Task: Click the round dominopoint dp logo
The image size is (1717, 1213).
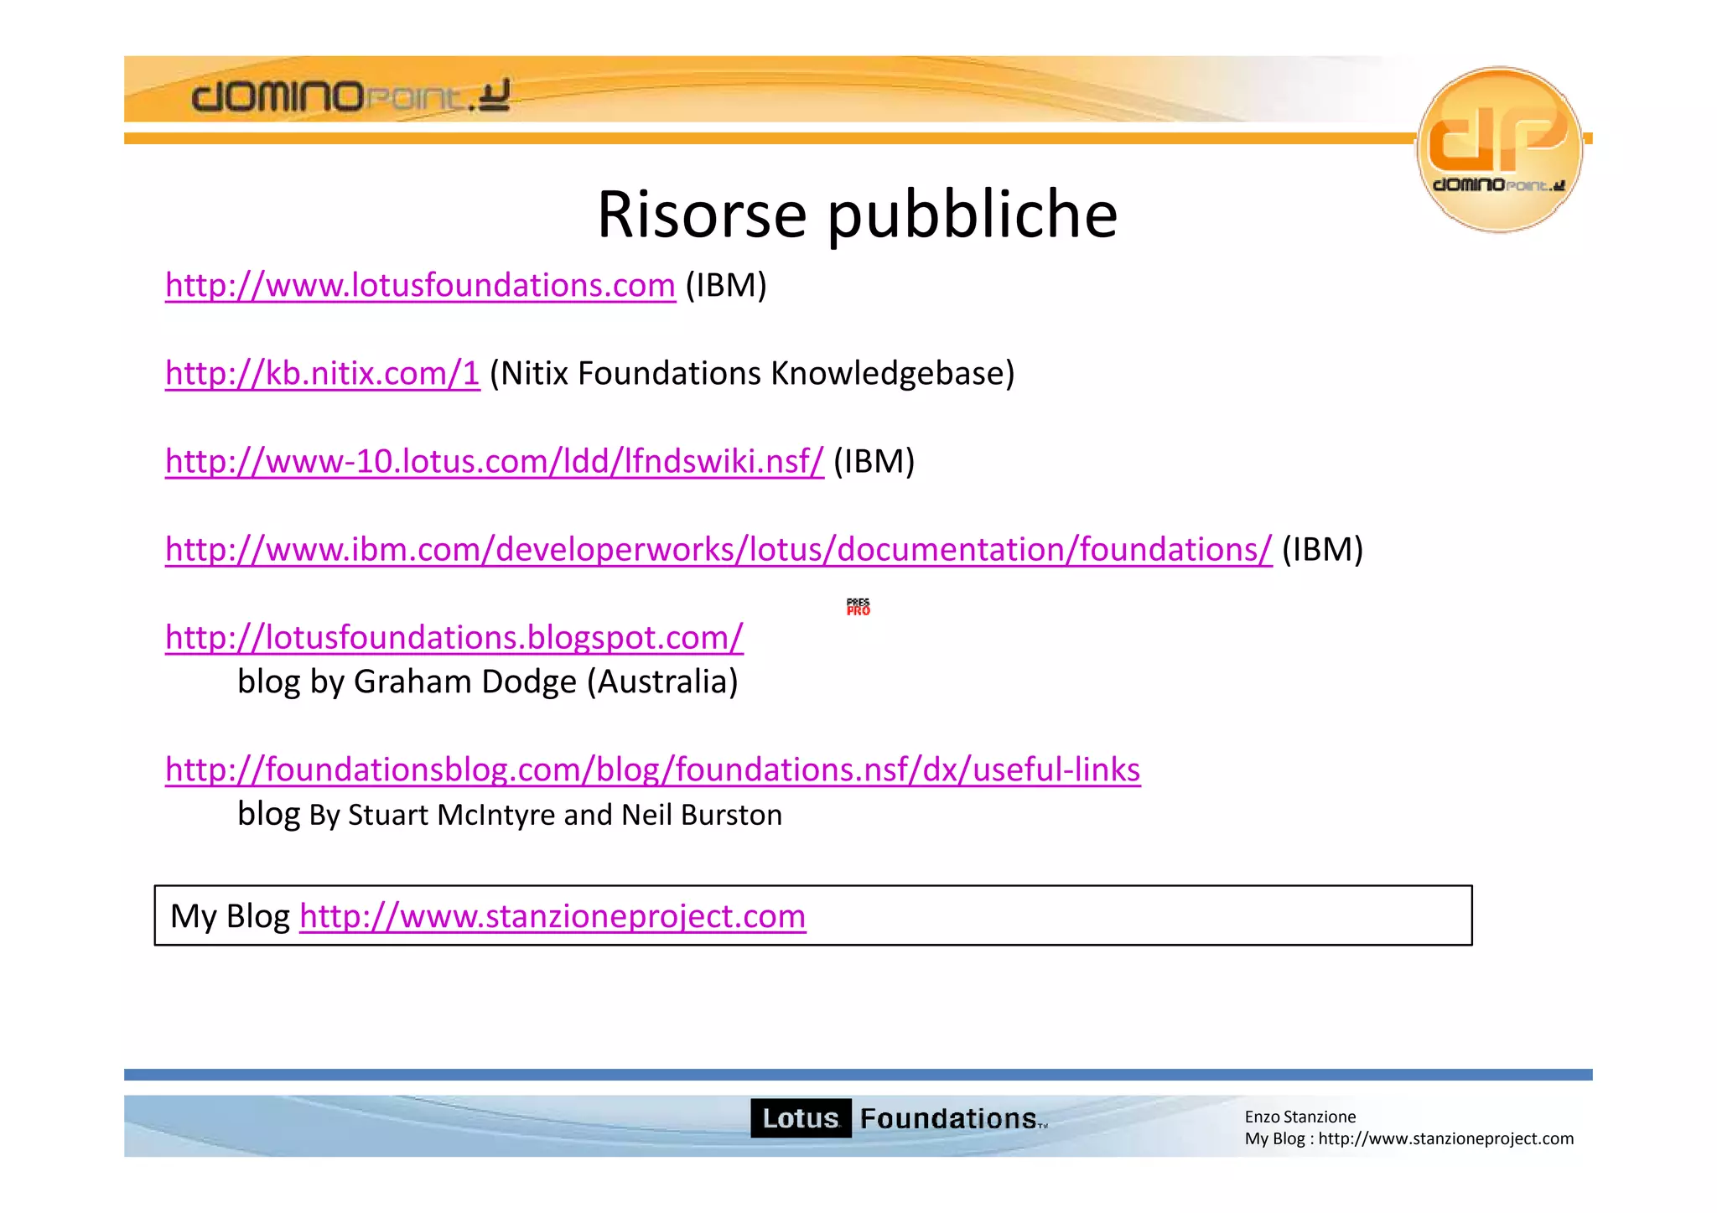Action: 1499,149
